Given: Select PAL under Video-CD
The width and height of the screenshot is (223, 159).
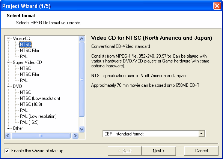Looking at the screenshot, I should point(24,56).
